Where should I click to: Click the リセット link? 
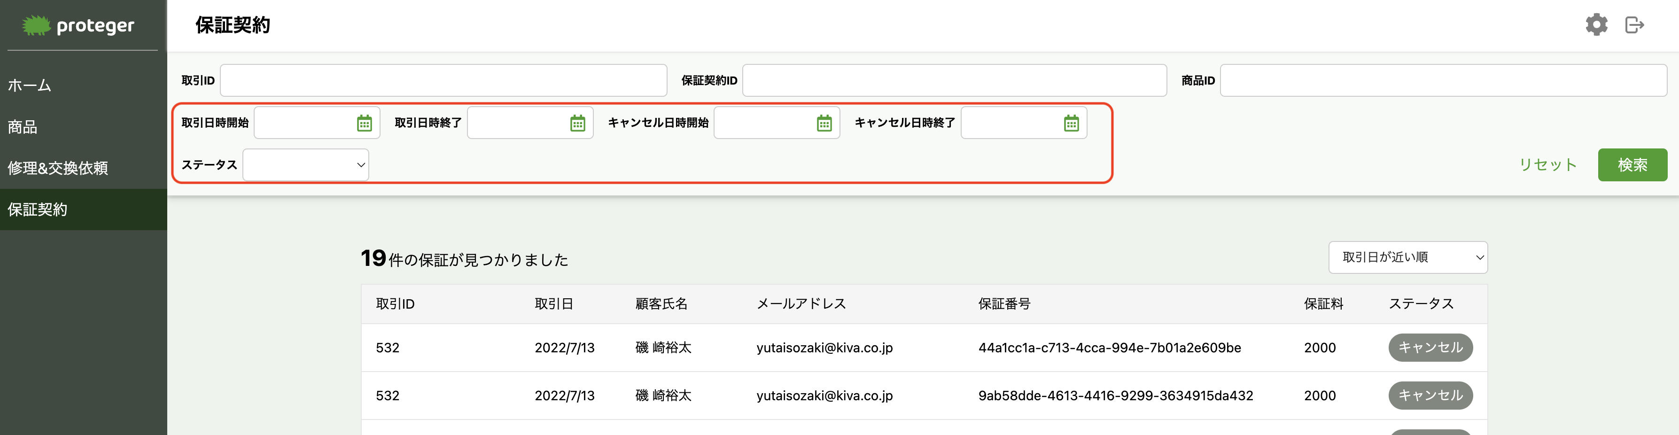pyautogui.click(x=1547, y=165)
